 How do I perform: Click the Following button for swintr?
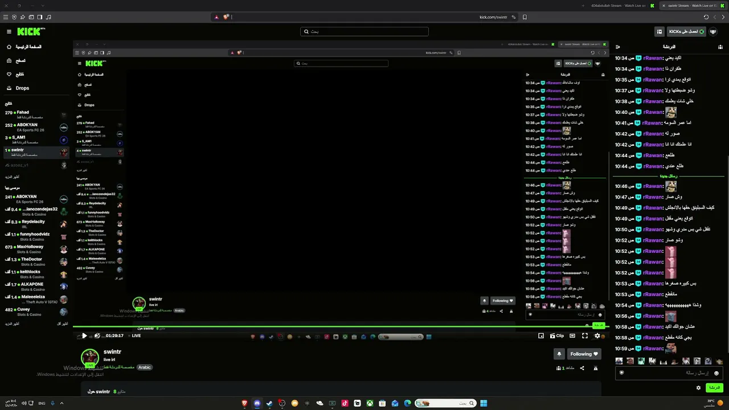click(x=584, y=354)
